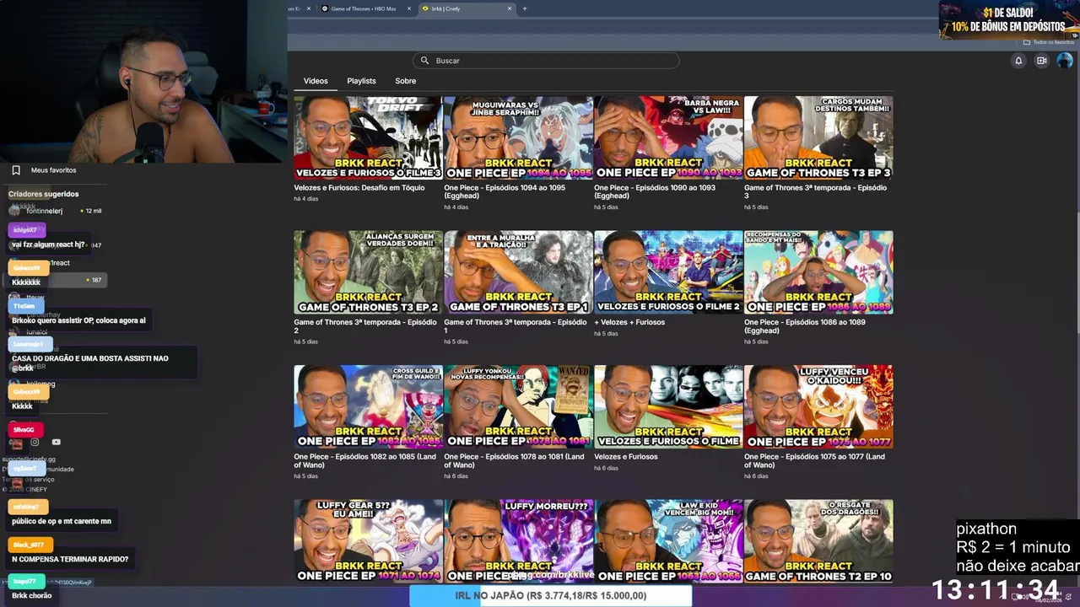Open One Piece EP 1078 ao 1081 thumbnail
The height and width of the screenshot is (607, 1080).
point(518,406)
